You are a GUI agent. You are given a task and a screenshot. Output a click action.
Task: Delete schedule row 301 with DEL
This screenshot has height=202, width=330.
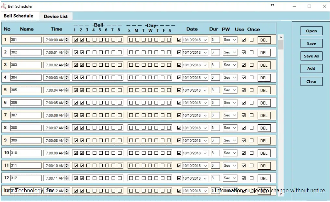(264, 40)
